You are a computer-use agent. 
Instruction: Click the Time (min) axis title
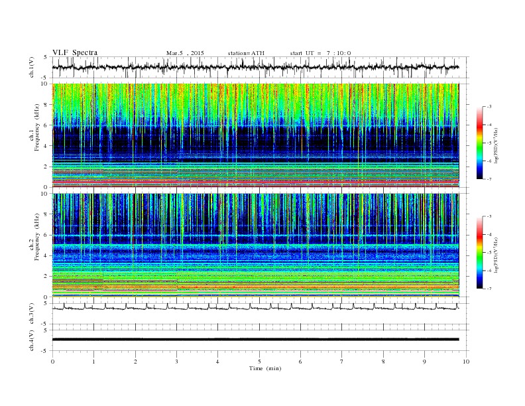(x=265, y=368)
